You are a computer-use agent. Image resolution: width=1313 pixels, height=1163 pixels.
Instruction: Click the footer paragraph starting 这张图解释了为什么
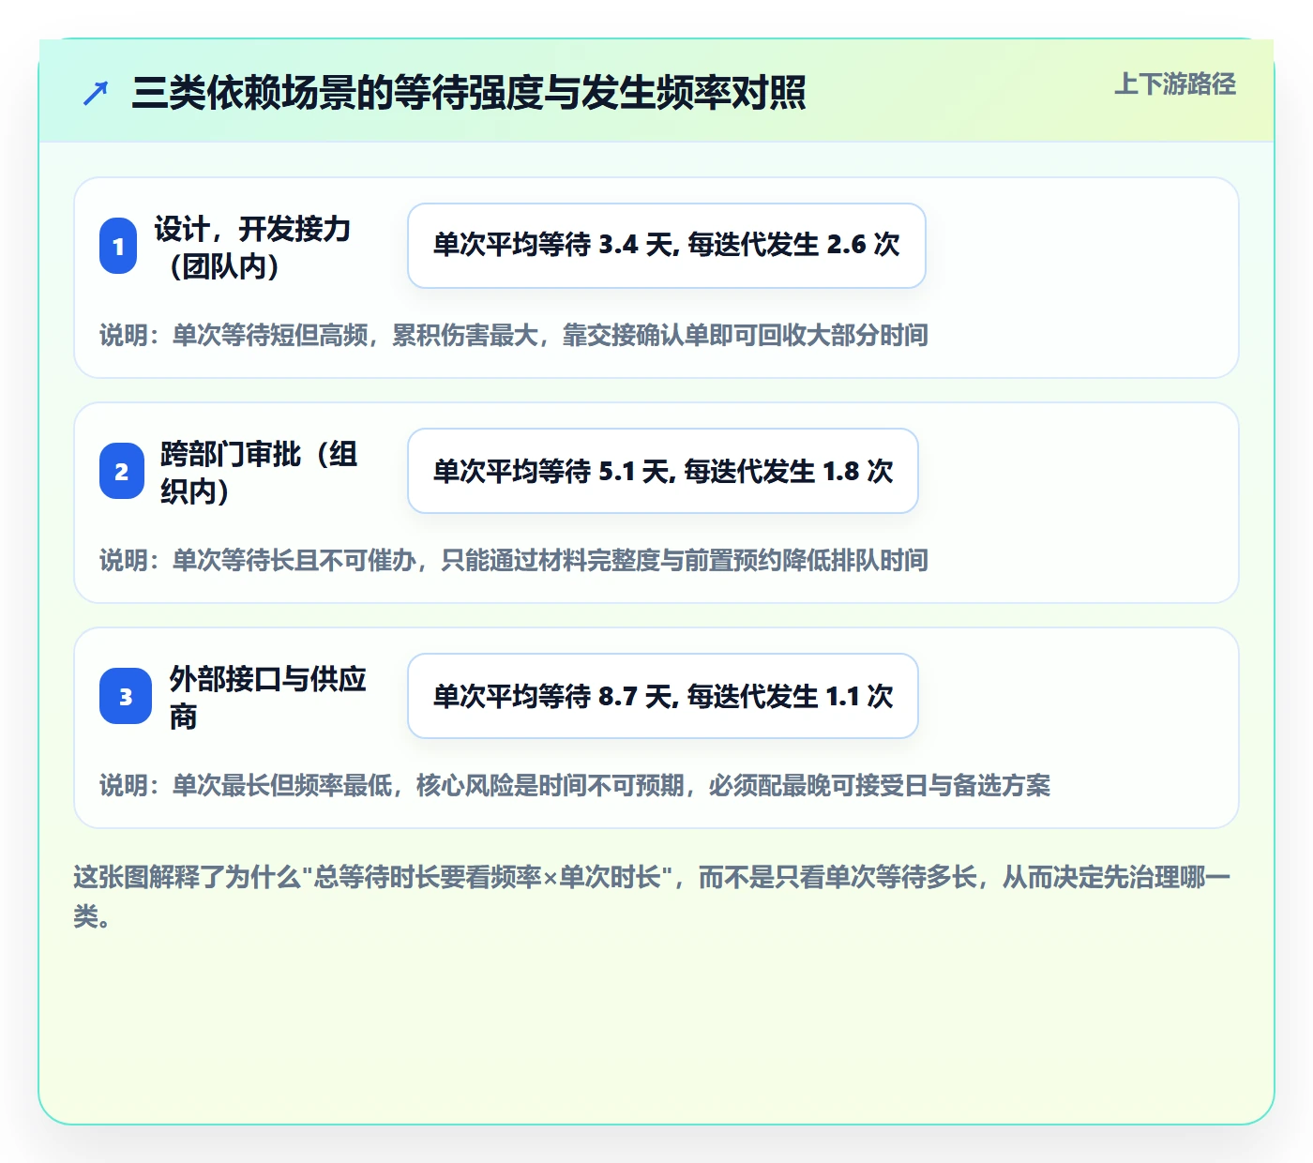click(653, 897)
